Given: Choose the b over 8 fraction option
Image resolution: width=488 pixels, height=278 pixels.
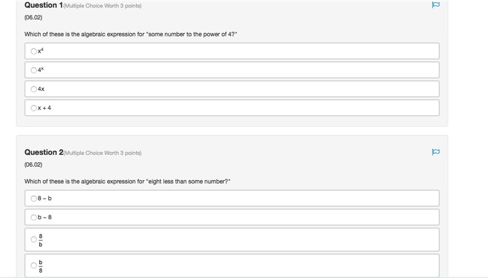Looking at the screenshot, I should click(34, 266).
